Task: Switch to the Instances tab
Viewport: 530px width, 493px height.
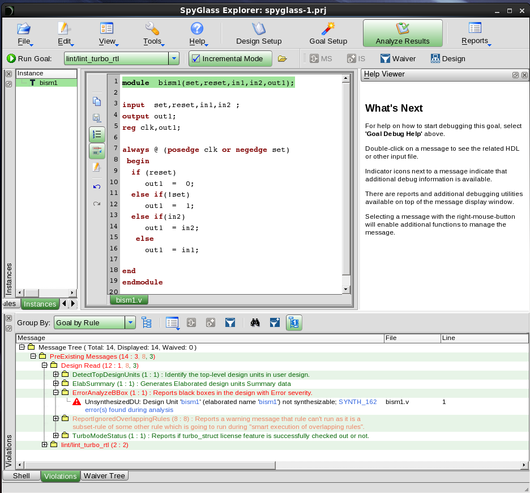Action: point(40,304)
